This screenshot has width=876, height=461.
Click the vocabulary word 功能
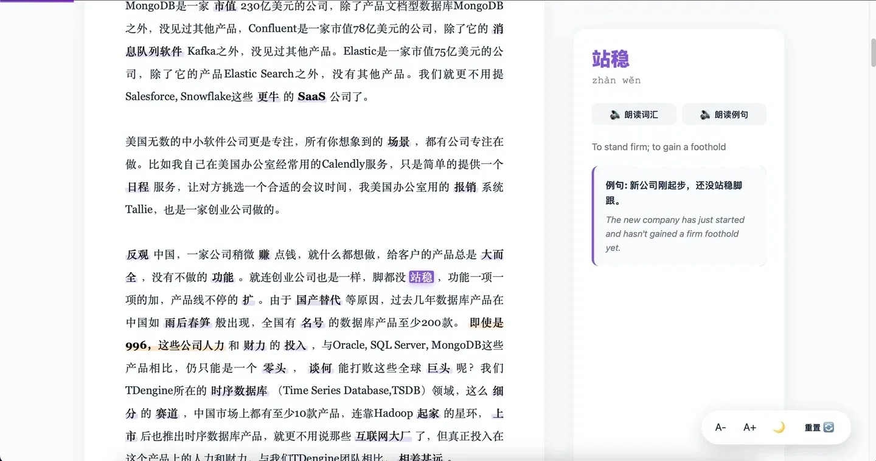click(x=223, y=277)
